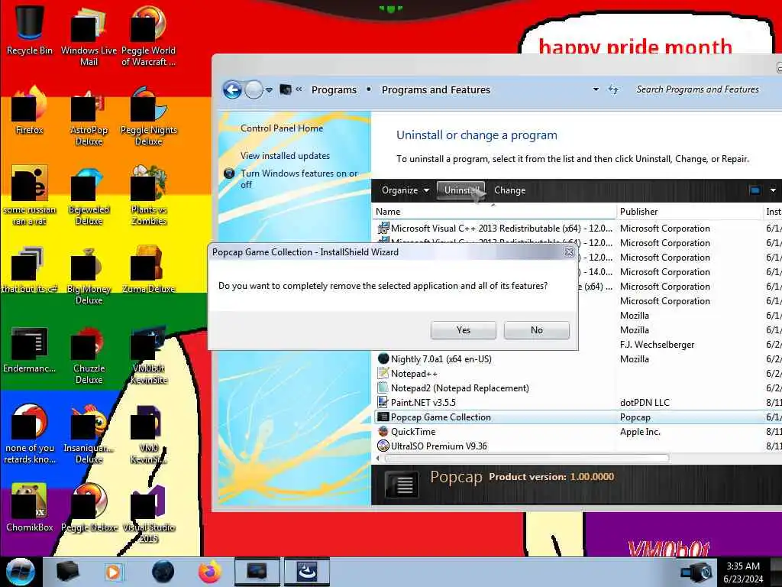
Task: Open the Windows Start orb
Action: point(20,572)
